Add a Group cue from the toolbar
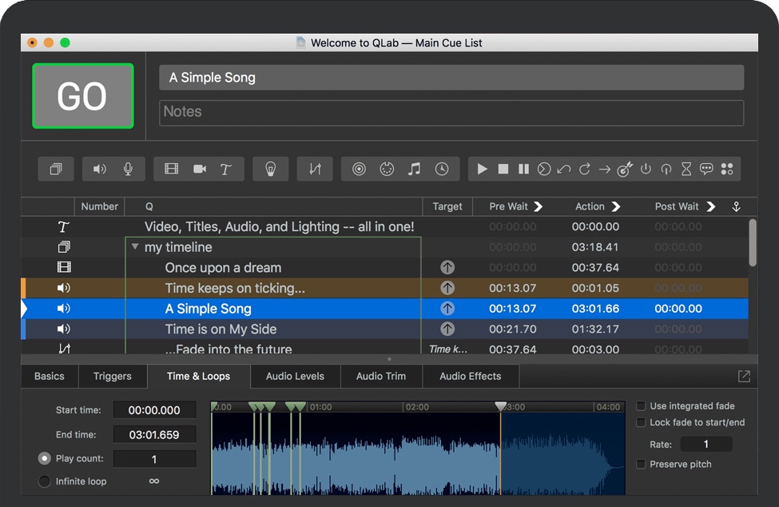Screen dimensions: 779x507 tap(56, 169)
